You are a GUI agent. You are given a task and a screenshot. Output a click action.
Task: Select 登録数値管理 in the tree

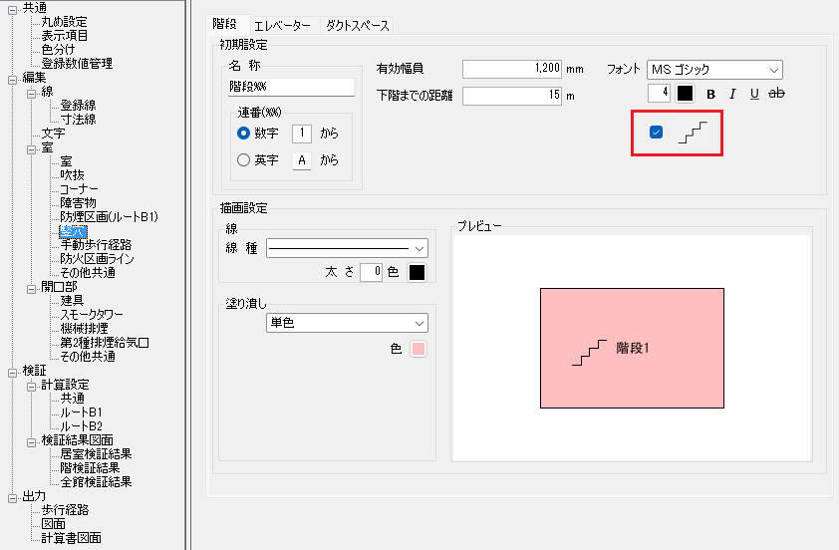[x=77, y=64]
